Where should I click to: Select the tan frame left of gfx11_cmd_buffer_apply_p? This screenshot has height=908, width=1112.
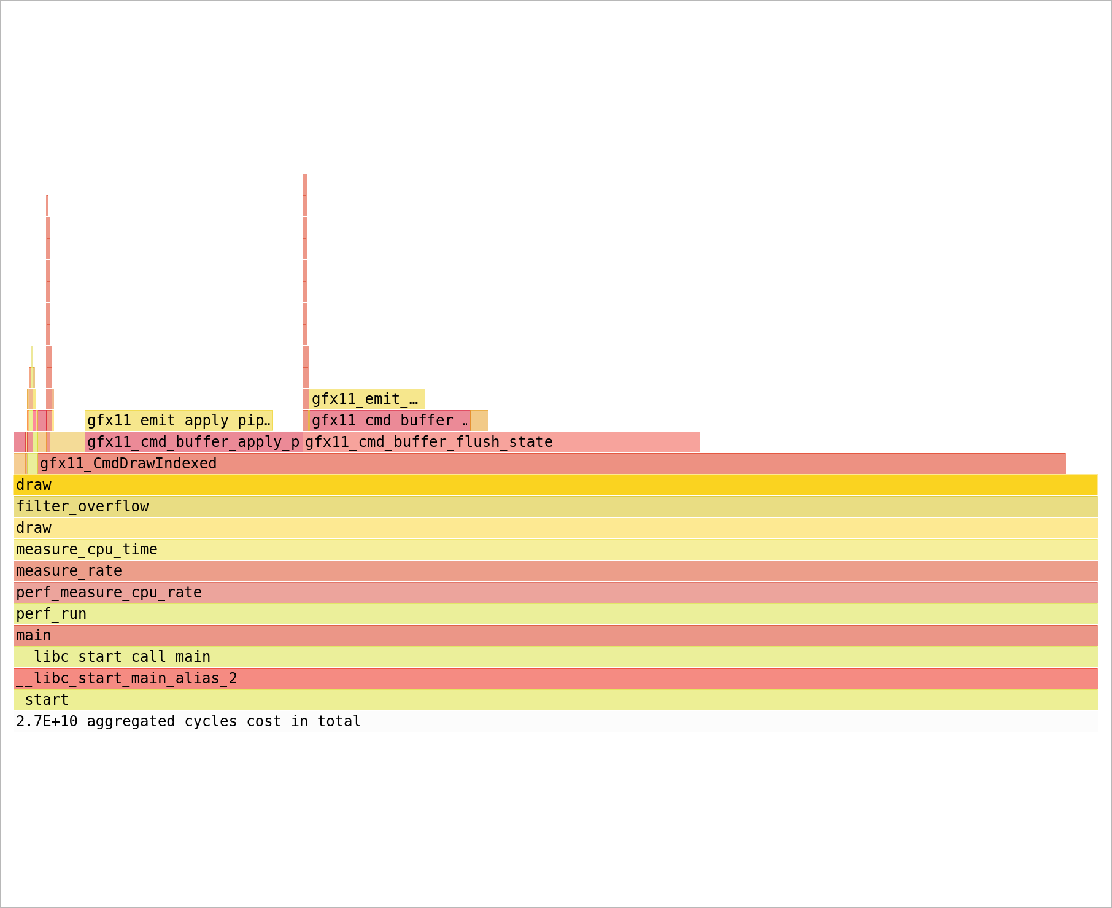[68, 442]
